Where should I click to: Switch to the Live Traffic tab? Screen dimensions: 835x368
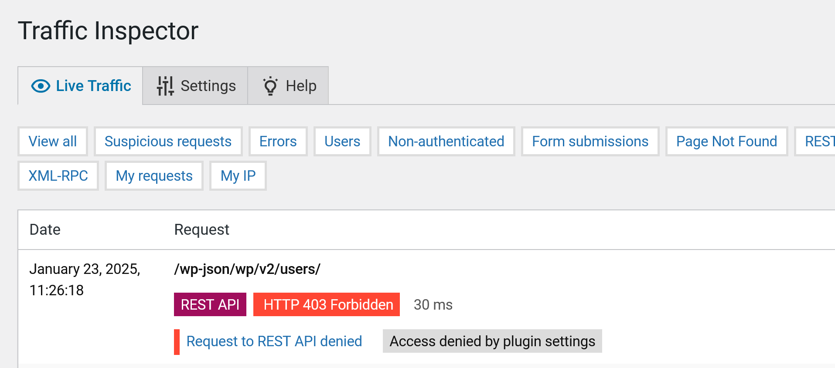click(93, 86)
